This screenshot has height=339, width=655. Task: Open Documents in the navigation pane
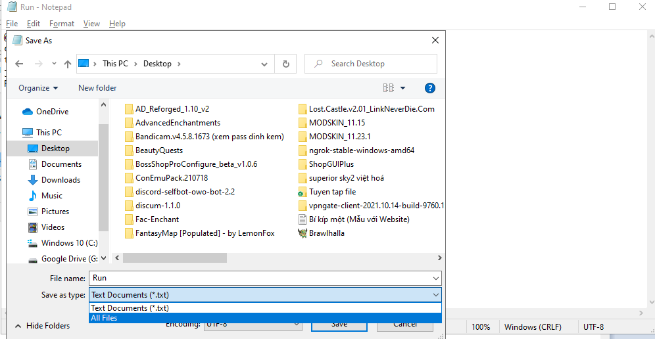pyautogui.click(x=55, y=164)
